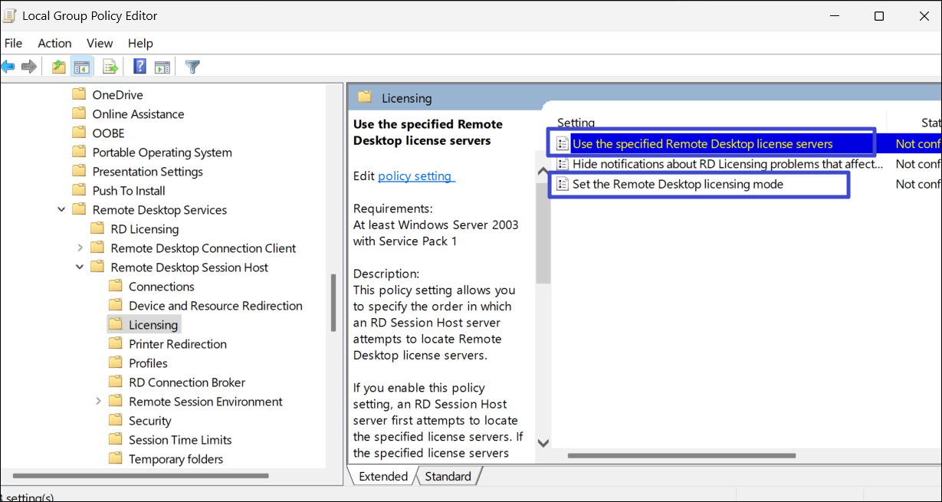Toggle the Show/Hide Action Pane icon
Viewport: 942px width, 502px height.
[x=162, y=67]
